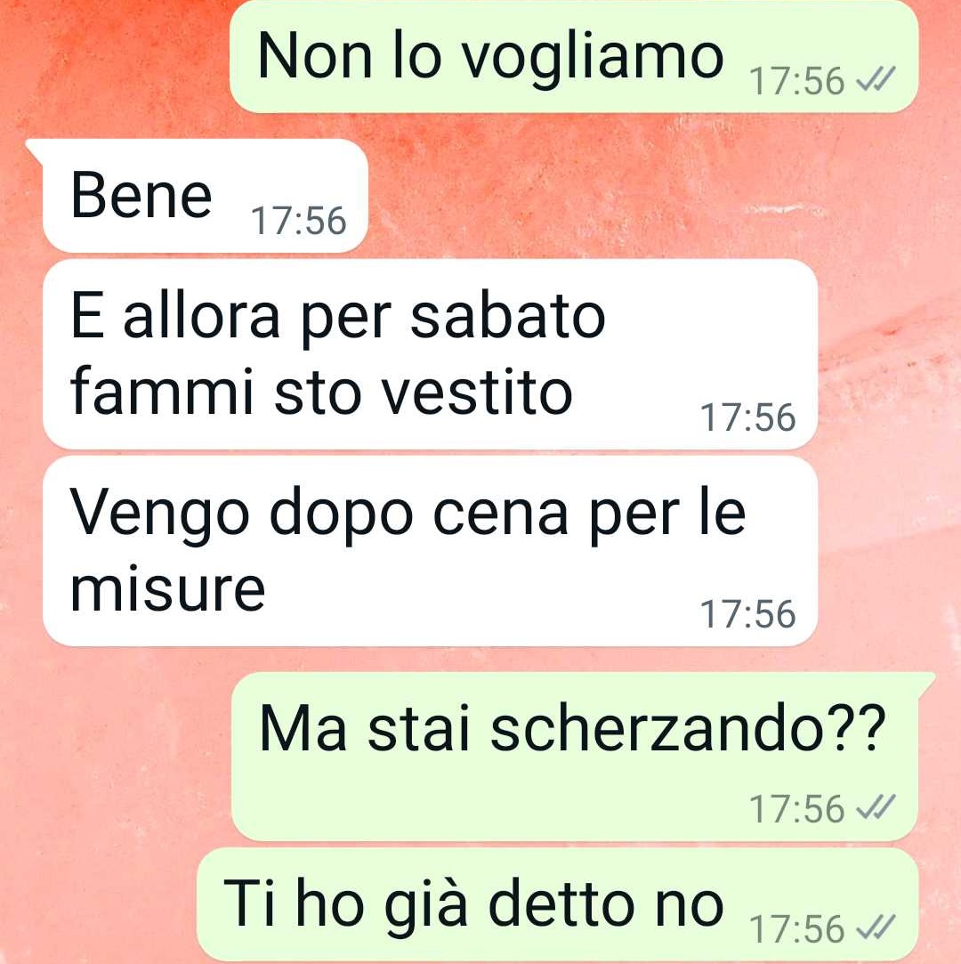Image resolution: width=961 pixels, height=964 pixels.
Task: Tap the read receipt ticks on "Ma stai scherzando??"
Action: [x=876, y=807]
